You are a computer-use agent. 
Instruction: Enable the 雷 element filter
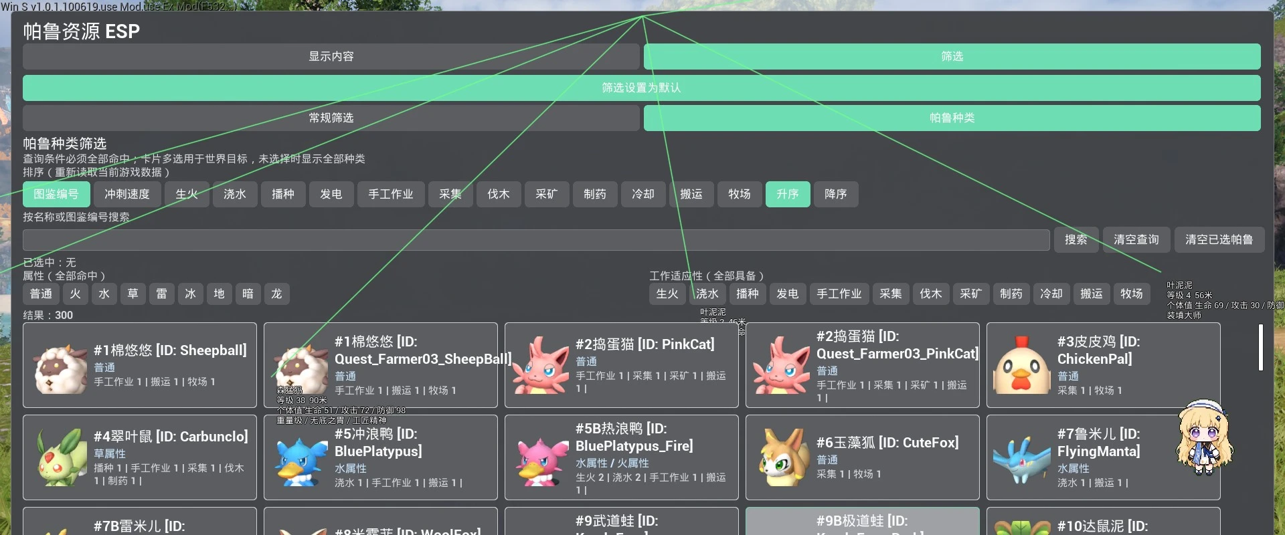pos(162,294)
